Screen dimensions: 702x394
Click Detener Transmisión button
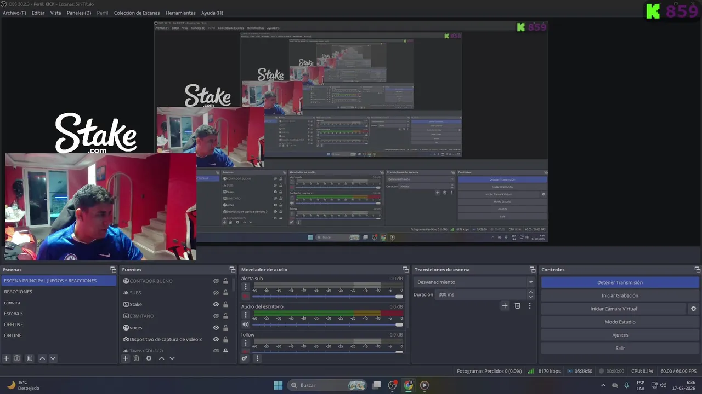(620, 282)
